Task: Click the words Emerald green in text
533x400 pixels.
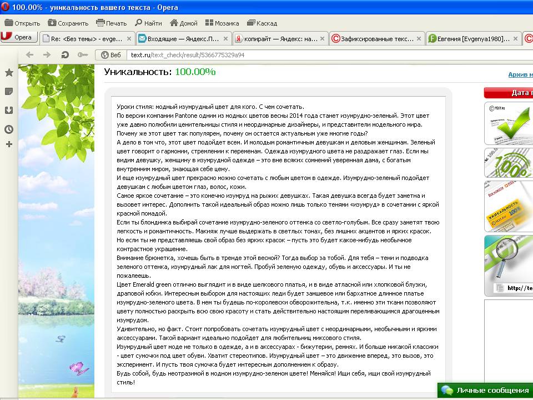Action: click(152, 284)
